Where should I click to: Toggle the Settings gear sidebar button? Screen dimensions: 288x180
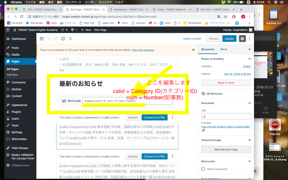pyautogui.click(x=242, y=39)
